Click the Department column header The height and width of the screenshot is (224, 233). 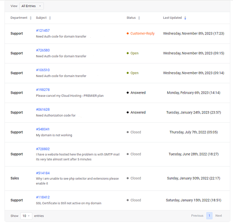point(19,18)
